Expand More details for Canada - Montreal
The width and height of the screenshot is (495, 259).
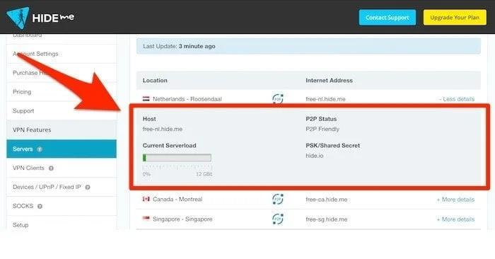click(x=455, y=200)
